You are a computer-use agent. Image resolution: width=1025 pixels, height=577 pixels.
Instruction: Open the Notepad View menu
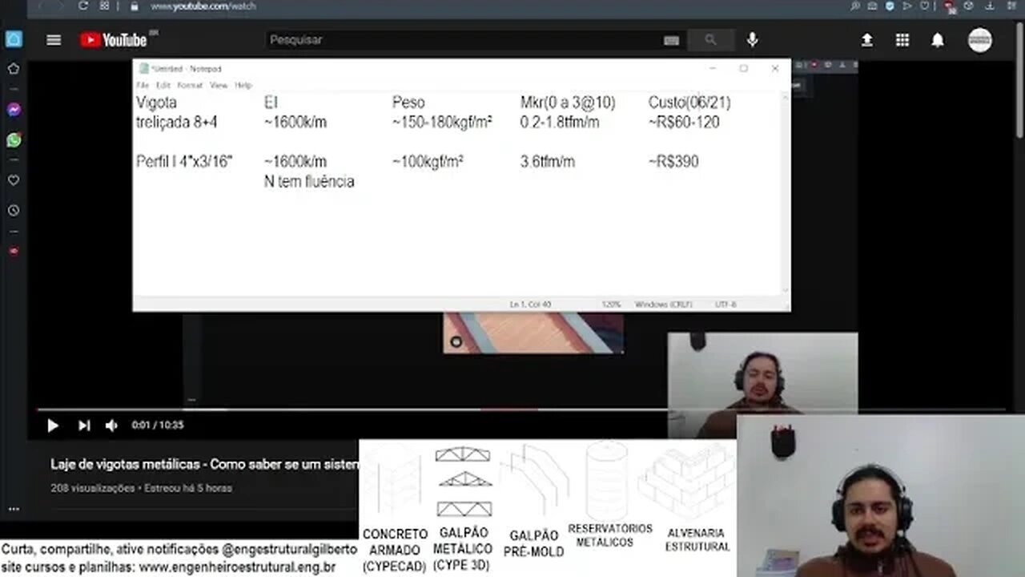click(x=219, y=85)
